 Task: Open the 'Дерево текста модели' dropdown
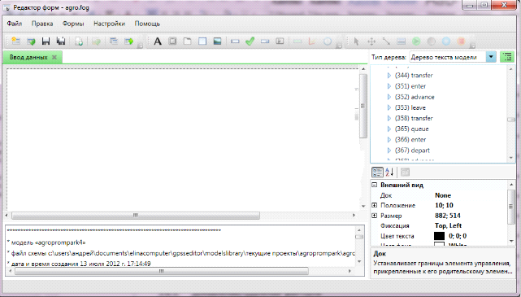click(491, 57)
